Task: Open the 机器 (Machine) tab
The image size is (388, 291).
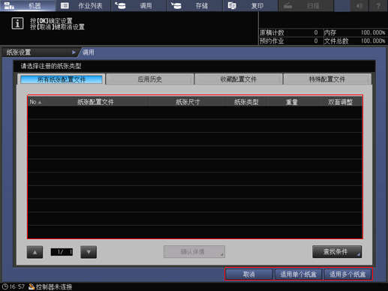Action: 28,5
